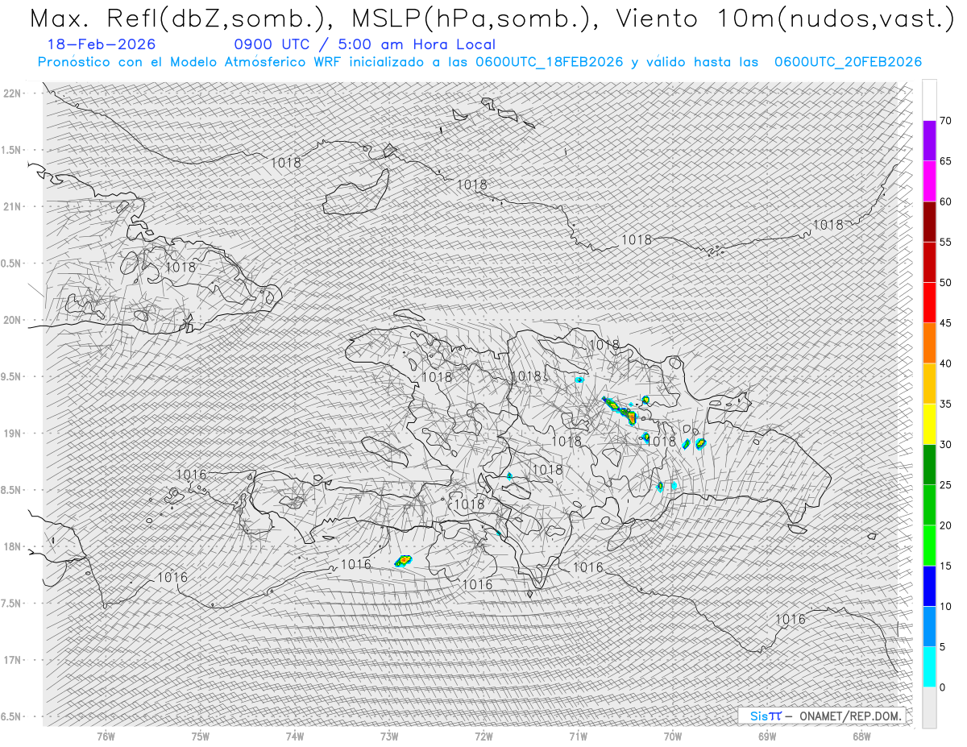Click the 70W longitude axis label
This screenshot has height=747, width=967.
pyautogui.click(x=673, y=736)
